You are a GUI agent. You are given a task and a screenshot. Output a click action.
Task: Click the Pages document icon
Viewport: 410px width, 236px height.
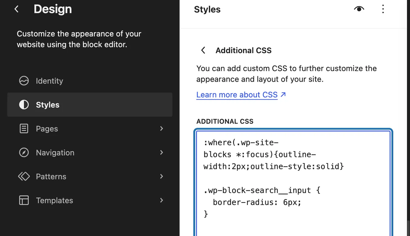pyautogui.click(x=24, y=129)
